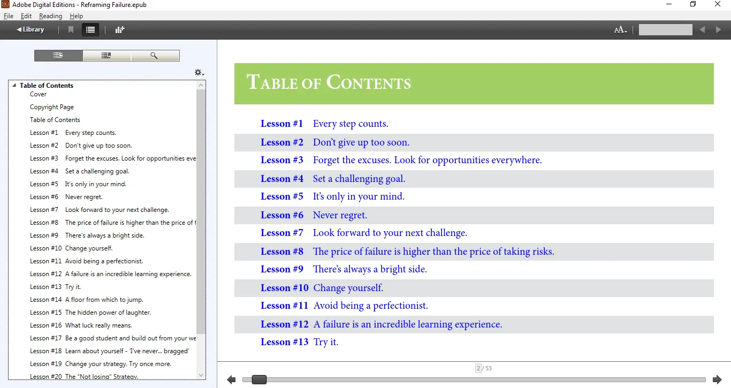Select Lesson #9 in sidebar tree
This screenshot has width=731, height=388.
87,235
